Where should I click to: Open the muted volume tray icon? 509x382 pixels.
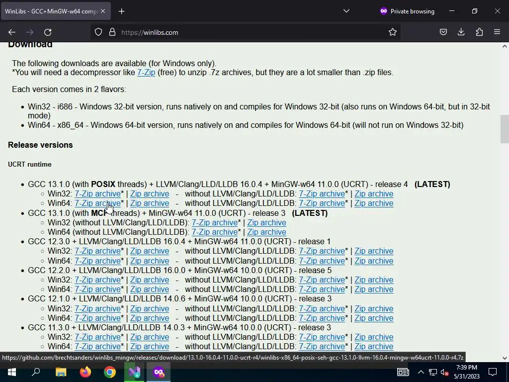tap(445, 372)
